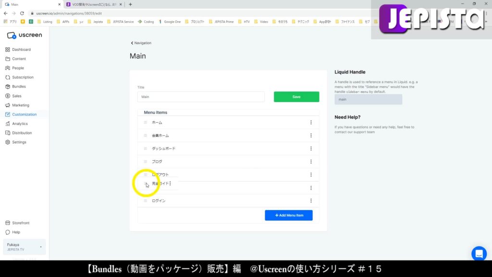Click the Add Menu Item button
This screenshot has width=492, height=277.
[289, 215]
